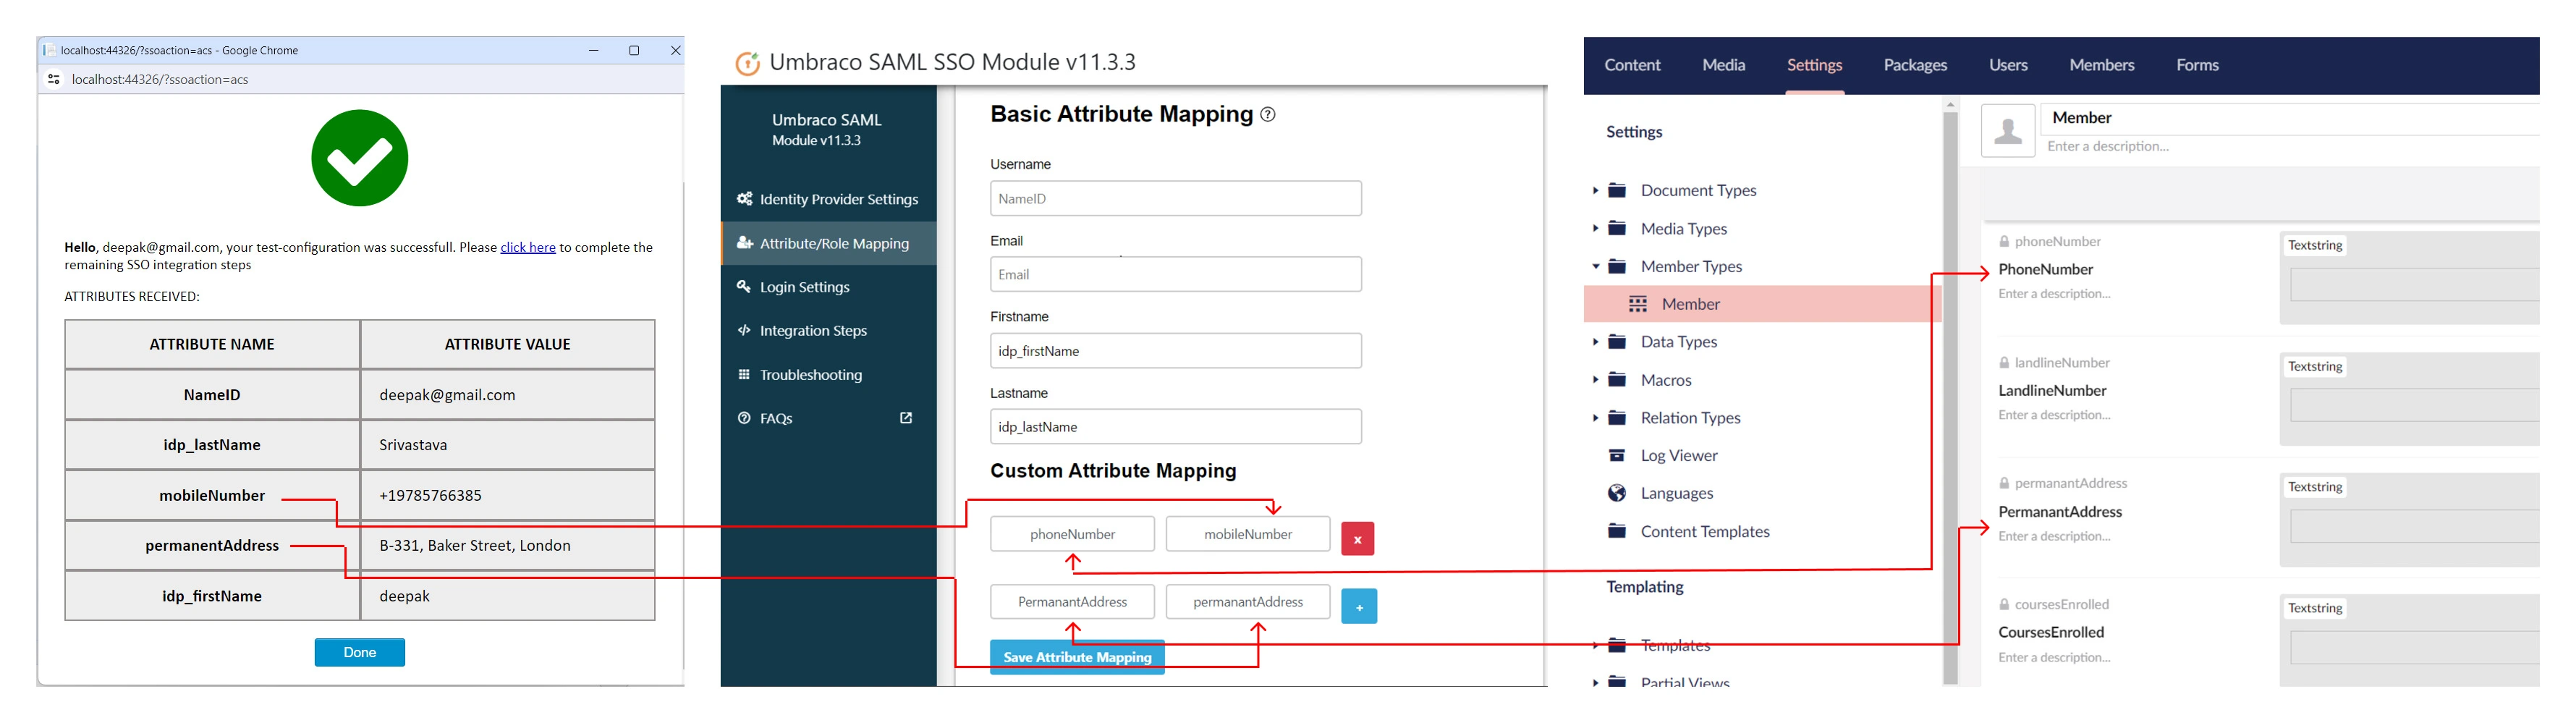Follow the 'click here' link
2576x723 pixels.
[528, 247]
